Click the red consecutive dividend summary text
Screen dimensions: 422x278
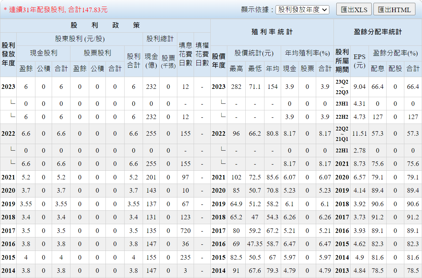tap(56, 10)
